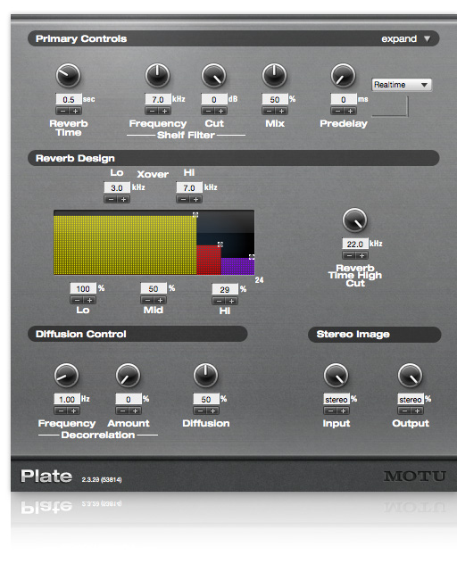Decrease Stereo Input with minus button
The image size is (457, 564).
point(330,411)
